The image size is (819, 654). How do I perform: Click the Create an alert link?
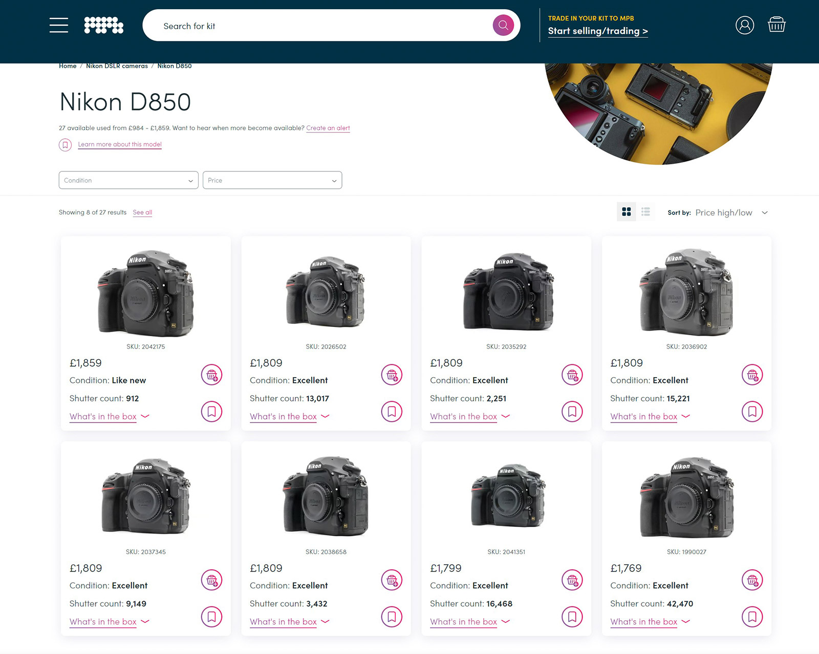point(328,128)
